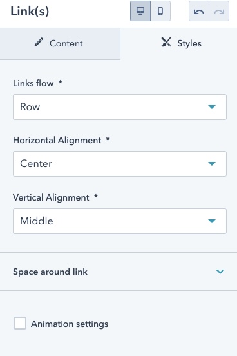Open the Horizontal Alignment Center dropdown

coord(120,164)
